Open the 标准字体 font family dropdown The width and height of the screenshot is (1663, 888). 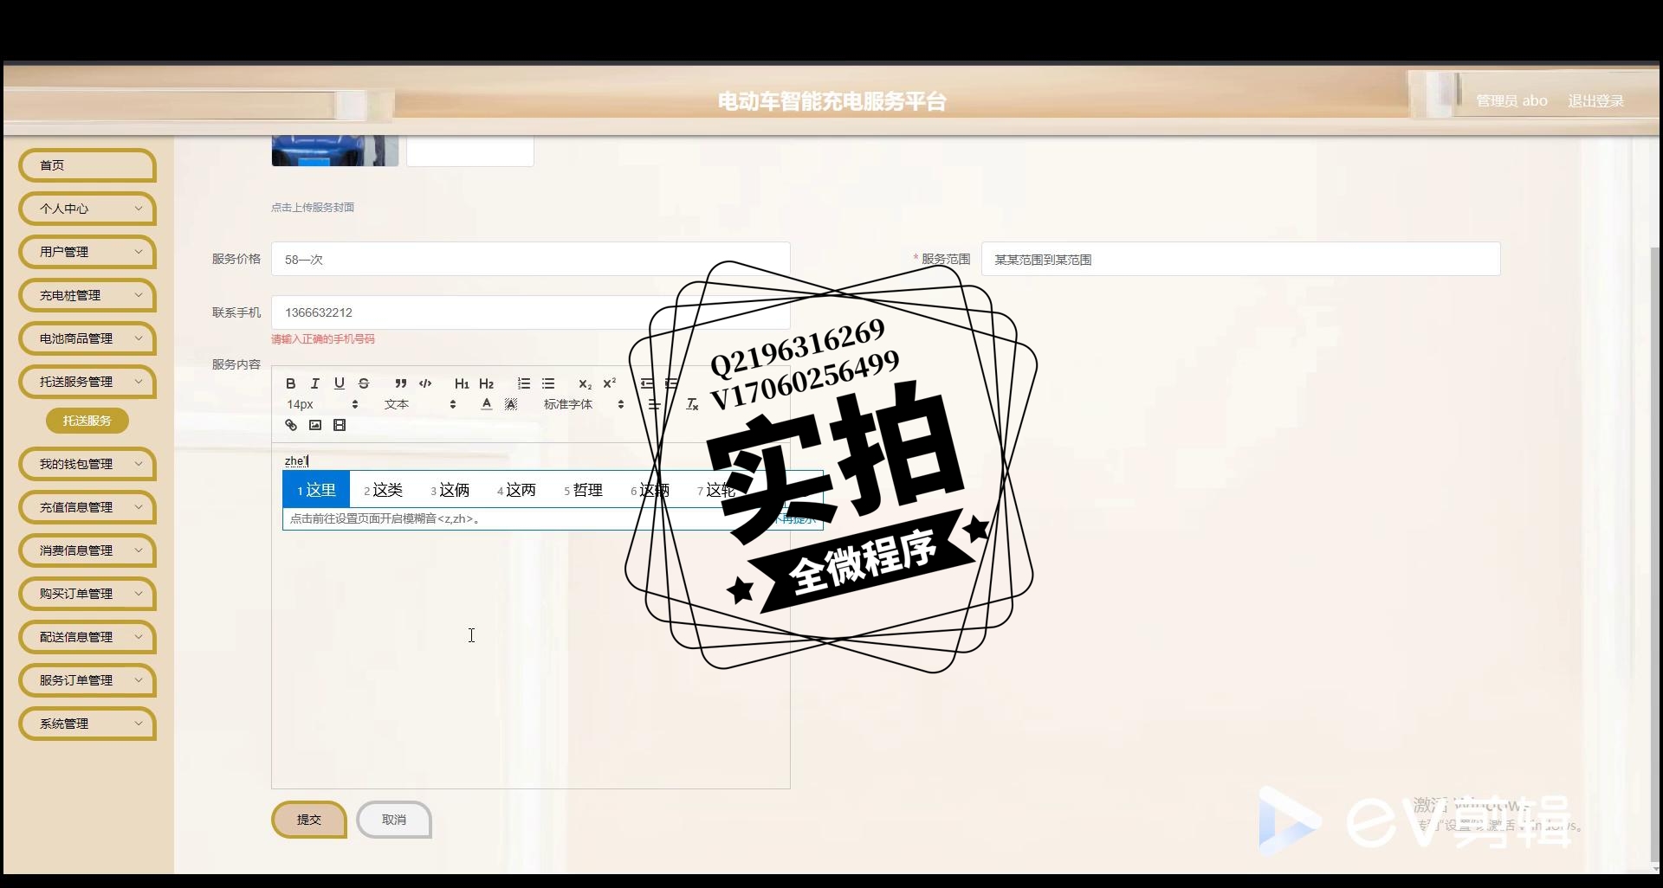coord(584,404)
